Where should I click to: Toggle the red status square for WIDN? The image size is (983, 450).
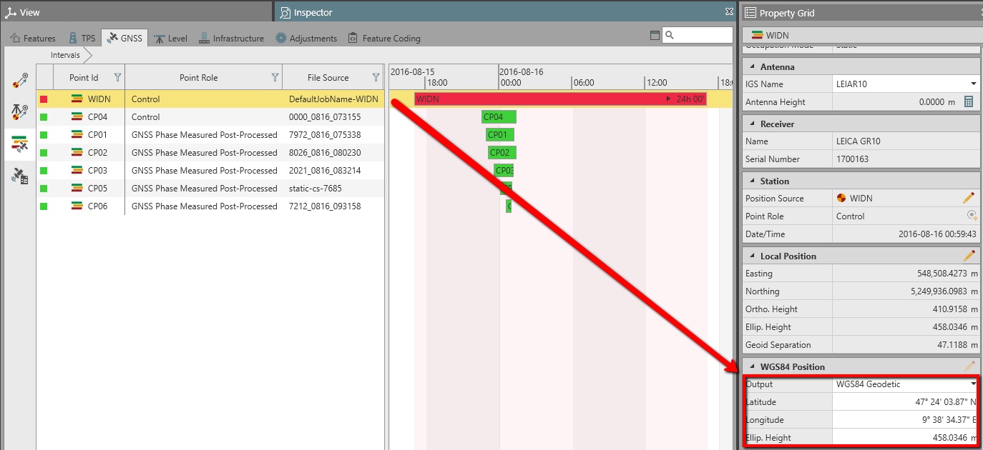pos(44,99)
